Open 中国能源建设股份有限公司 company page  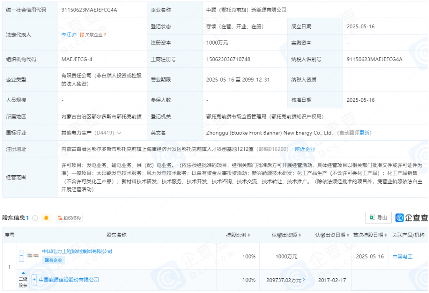pos(69,280)
